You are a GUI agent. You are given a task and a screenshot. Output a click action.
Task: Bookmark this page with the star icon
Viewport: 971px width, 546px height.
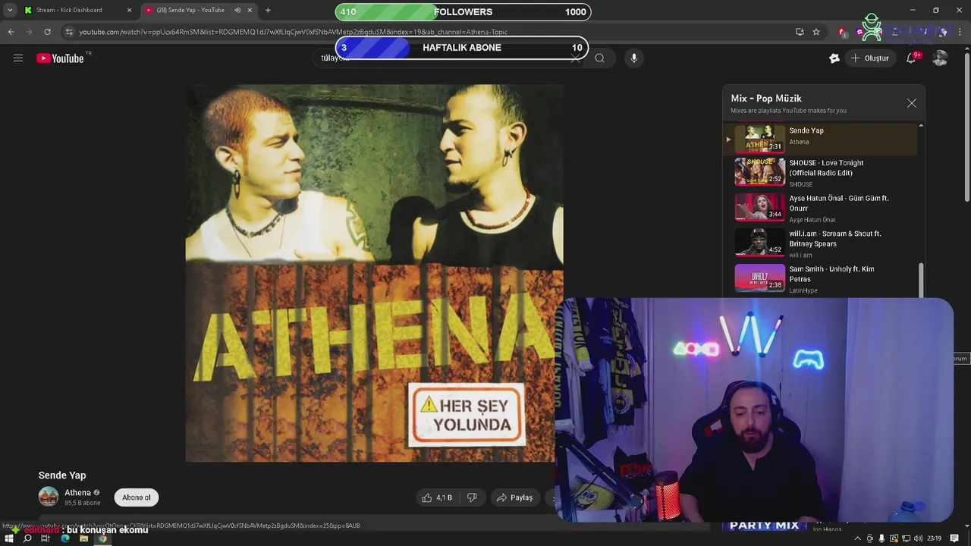tap(816, 32)
